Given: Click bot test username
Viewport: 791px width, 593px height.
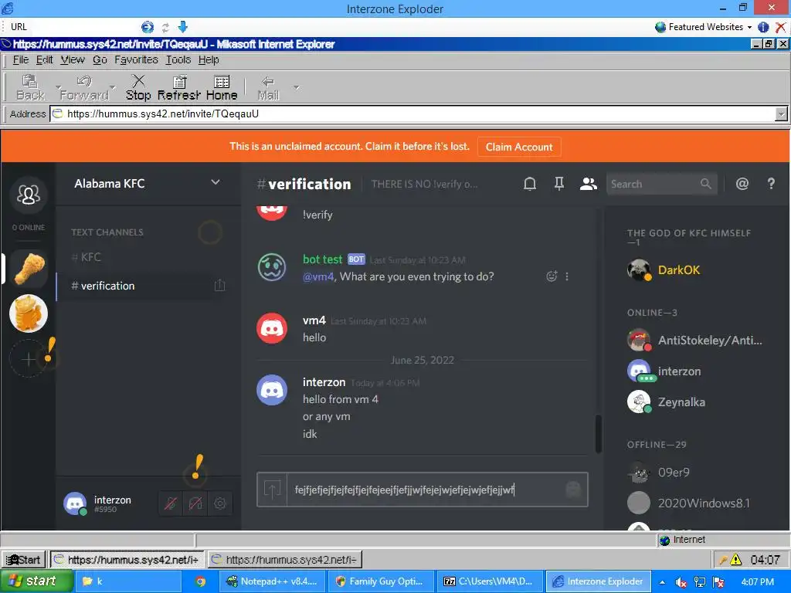Looking at the screenshot, I should (322, 259).
